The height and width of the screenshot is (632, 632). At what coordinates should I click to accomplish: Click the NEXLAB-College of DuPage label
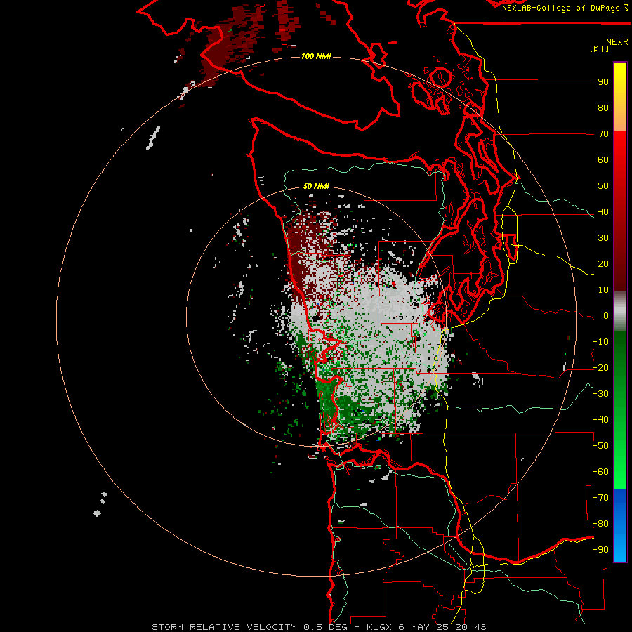tap(565, 8)
